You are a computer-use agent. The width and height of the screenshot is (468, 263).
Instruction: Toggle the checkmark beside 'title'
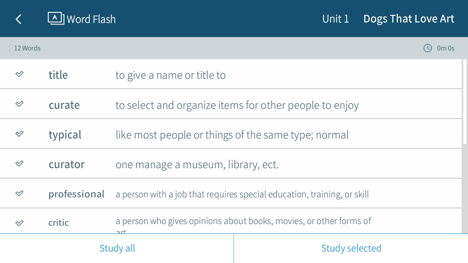tap(19, 74)
